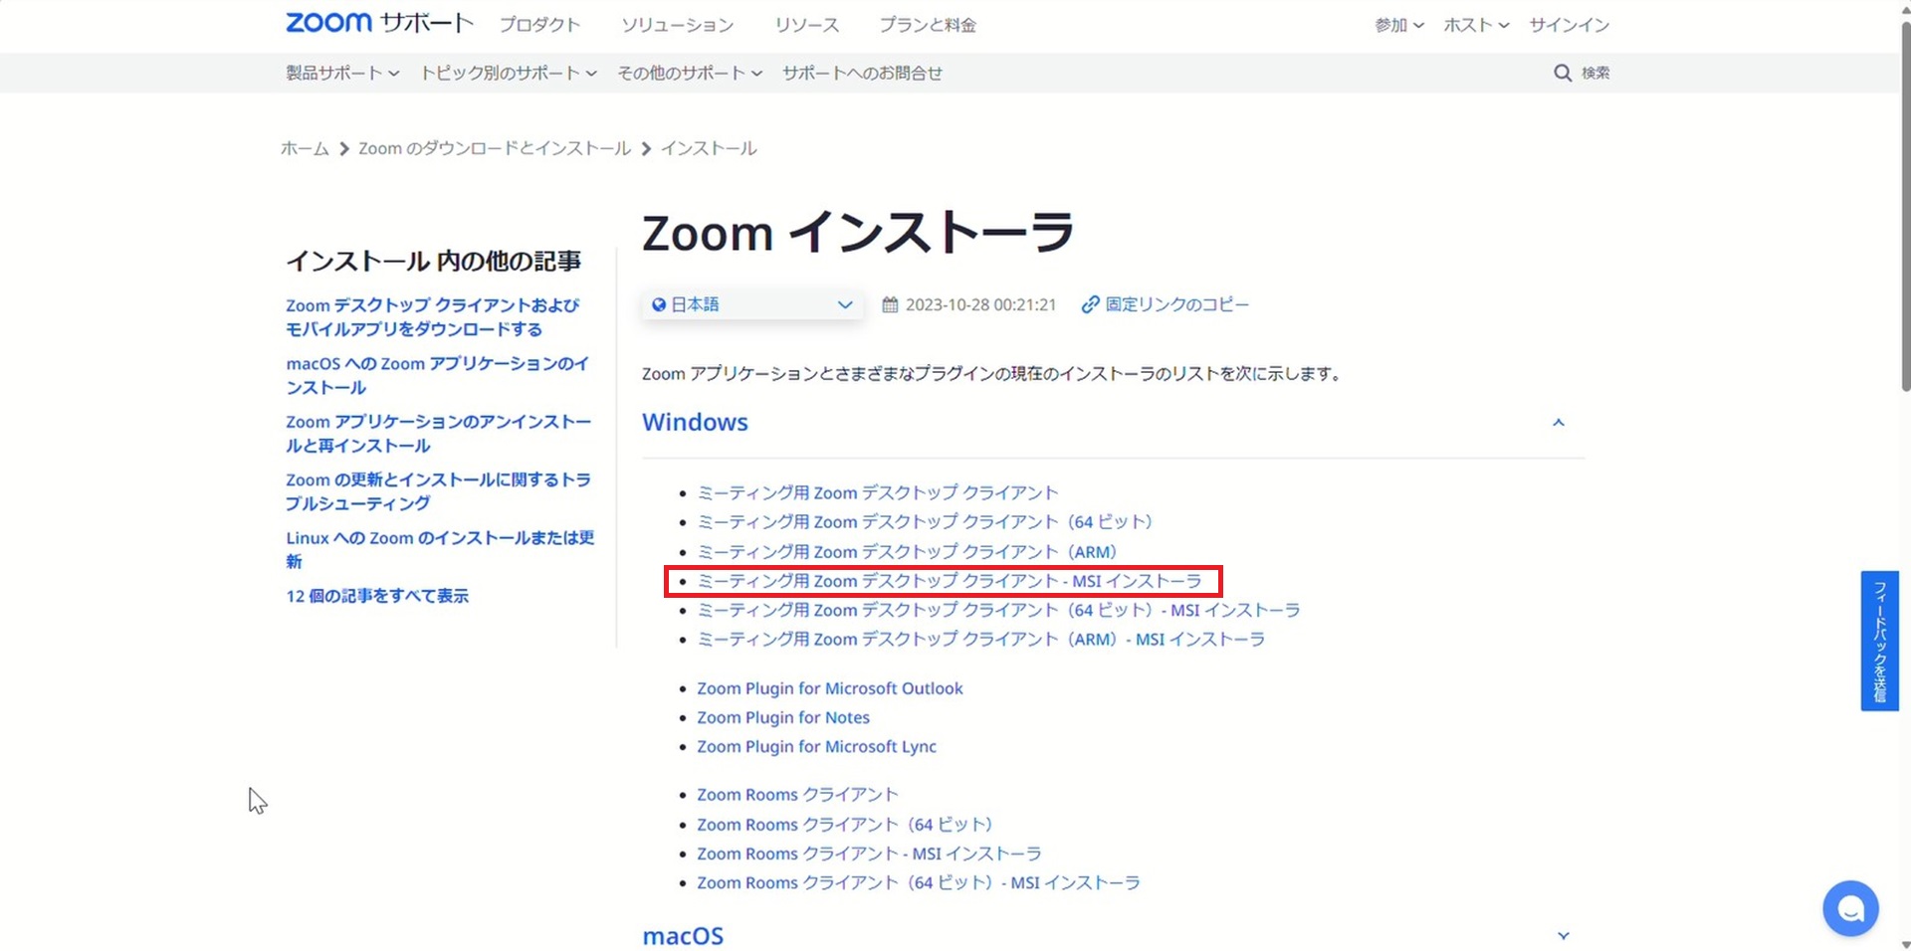
Task: Click サポートへのお問合せ in the nav bar
Action: 862,73
